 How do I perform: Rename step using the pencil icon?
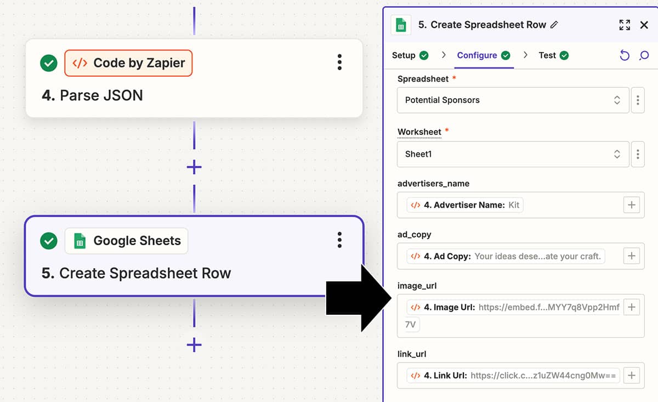coord(554,25)
